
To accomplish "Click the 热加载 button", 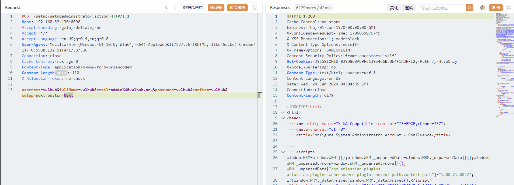I will click(216, 8).
